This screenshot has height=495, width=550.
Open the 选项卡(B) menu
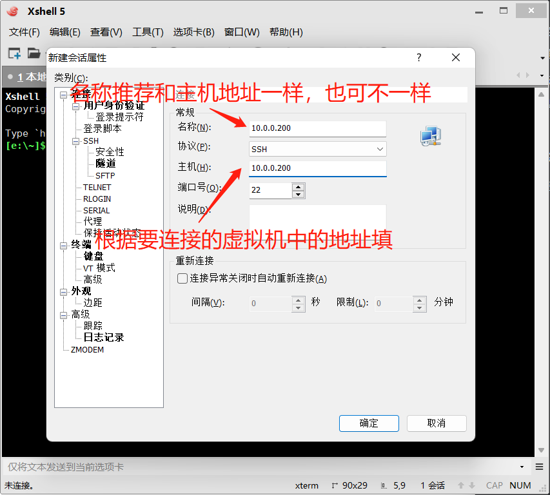click(x=193, y=32)
